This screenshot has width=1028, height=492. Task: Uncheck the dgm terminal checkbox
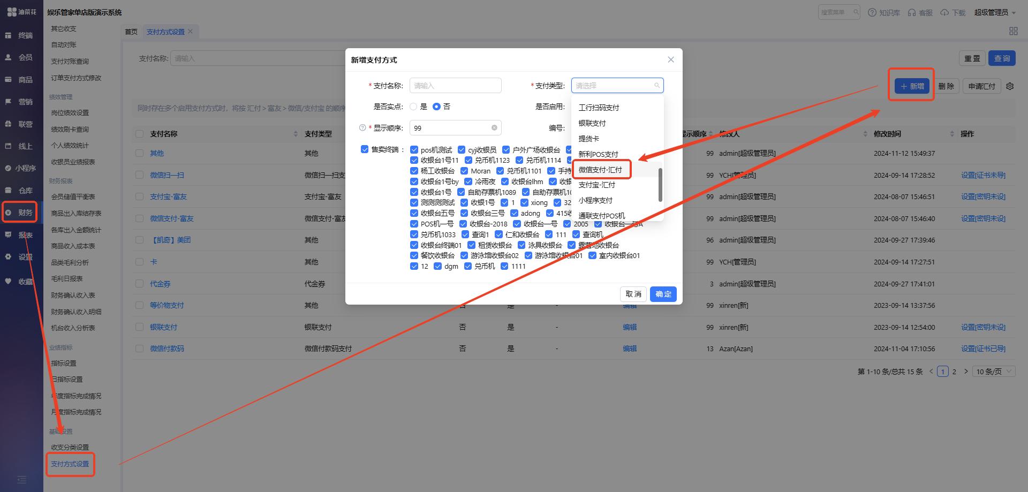point(437,266)
